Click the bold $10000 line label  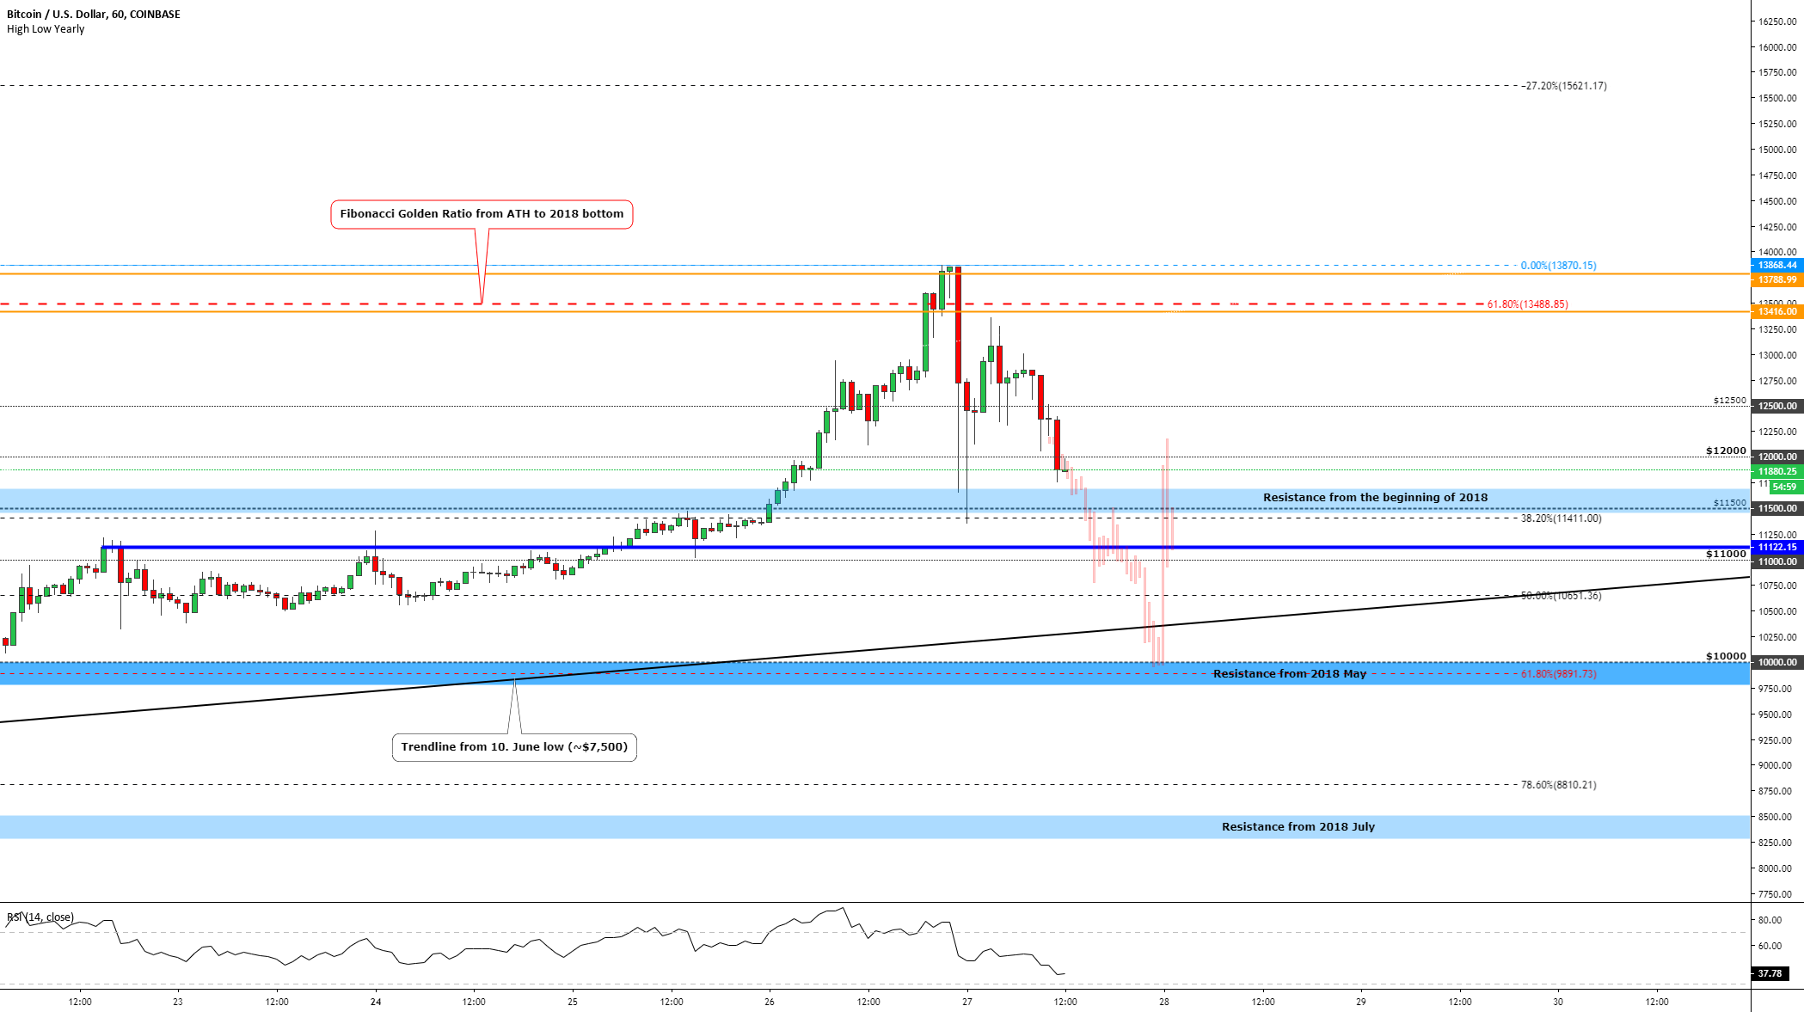1726,656
